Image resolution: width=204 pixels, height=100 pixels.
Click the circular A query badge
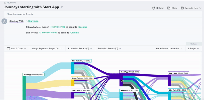[x=4, y=21]
